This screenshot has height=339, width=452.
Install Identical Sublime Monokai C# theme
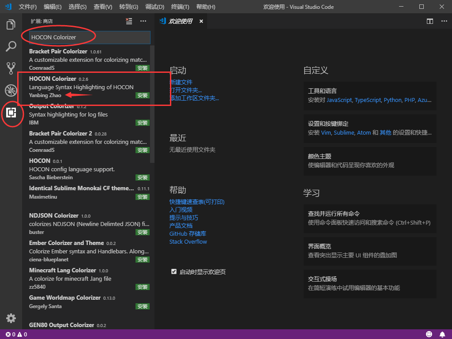[x=143, y=197]
